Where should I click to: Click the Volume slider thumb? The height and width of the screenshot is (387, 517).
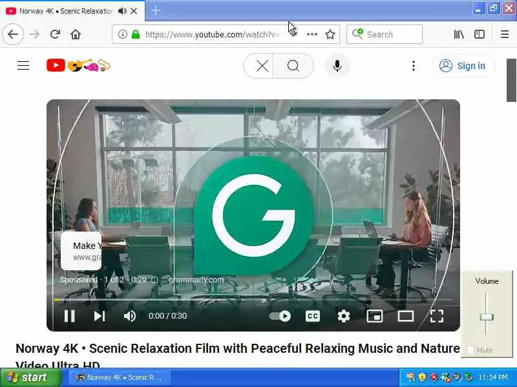click(487, 317)
